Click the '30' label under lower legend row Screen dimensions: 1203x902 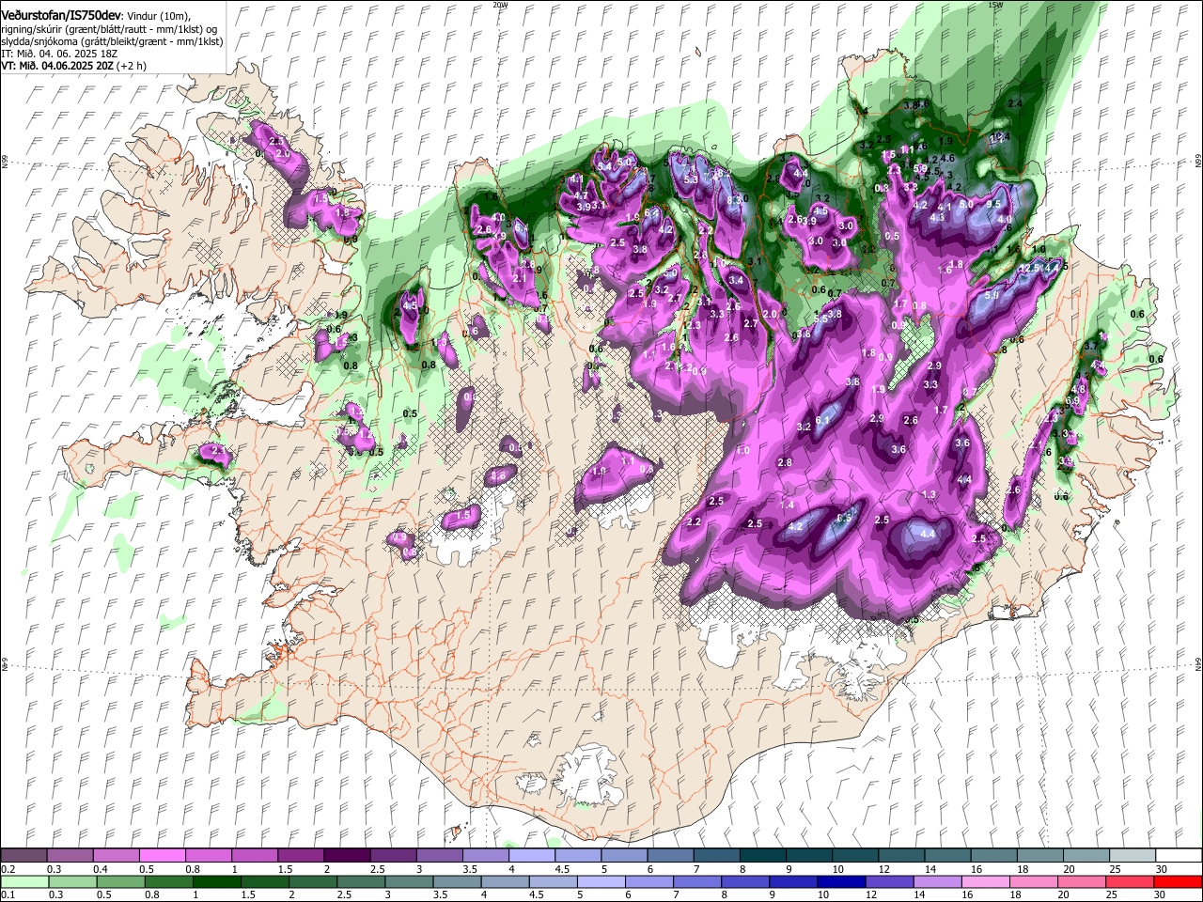pos(1160,895)
